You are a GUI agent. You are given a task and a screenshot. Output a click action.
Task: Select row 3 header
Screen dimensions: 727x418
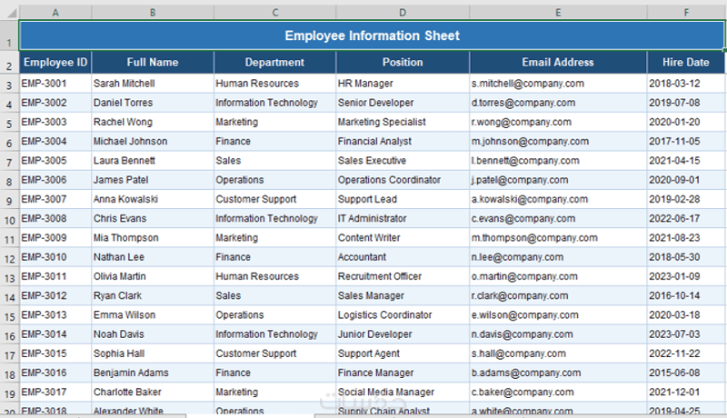pos(9,85)
